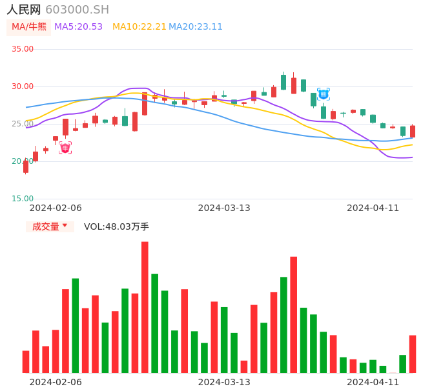Click the tallest red volume bar
The image size is (443, 391).
point(145,307)
